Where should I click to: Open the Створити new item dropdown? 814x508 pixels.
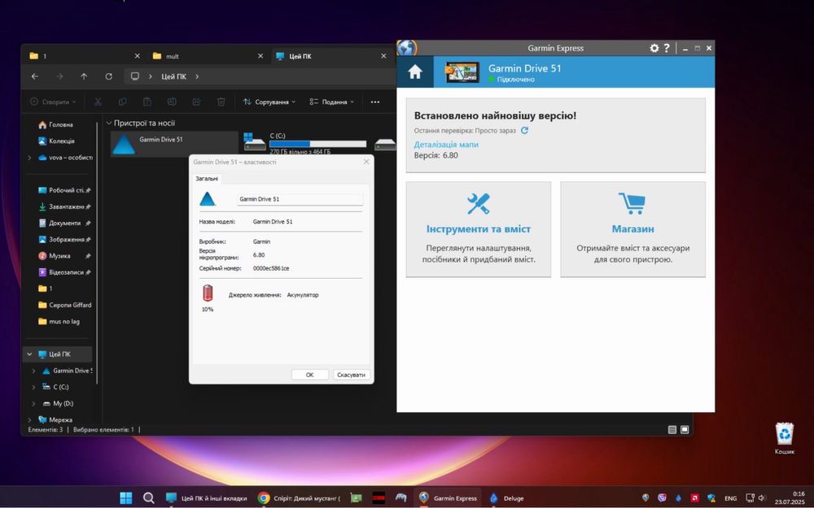[x=53, y=102]
